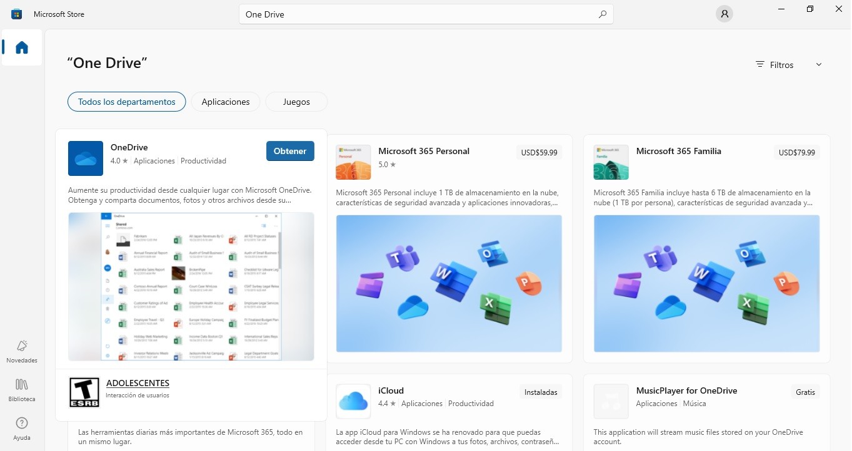Viewport: 852px width, 451px height.
Task: Go to the Home page icon
Action: [22, 47]
